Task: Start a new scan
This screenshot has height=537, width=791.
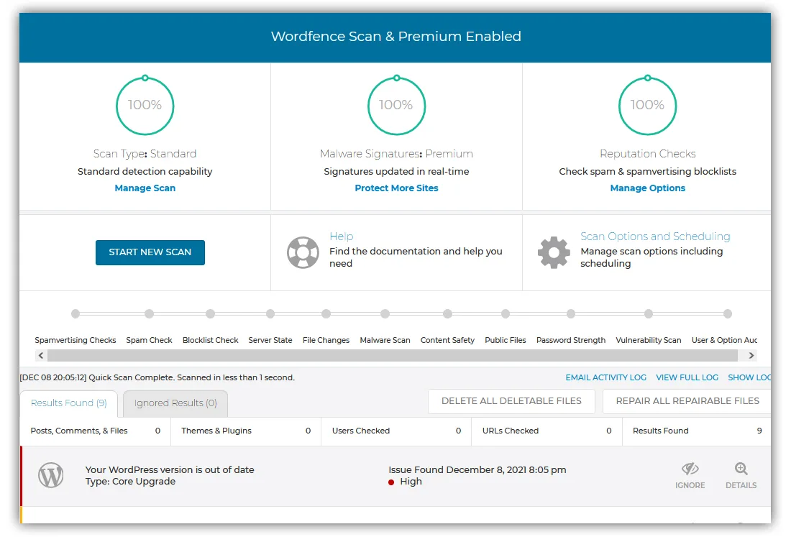Action: [150, 252]
